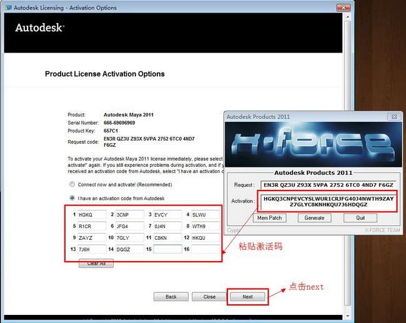Click empty activation field 15
This screenshot has width=406, height=323.
[x=167, y=249]
